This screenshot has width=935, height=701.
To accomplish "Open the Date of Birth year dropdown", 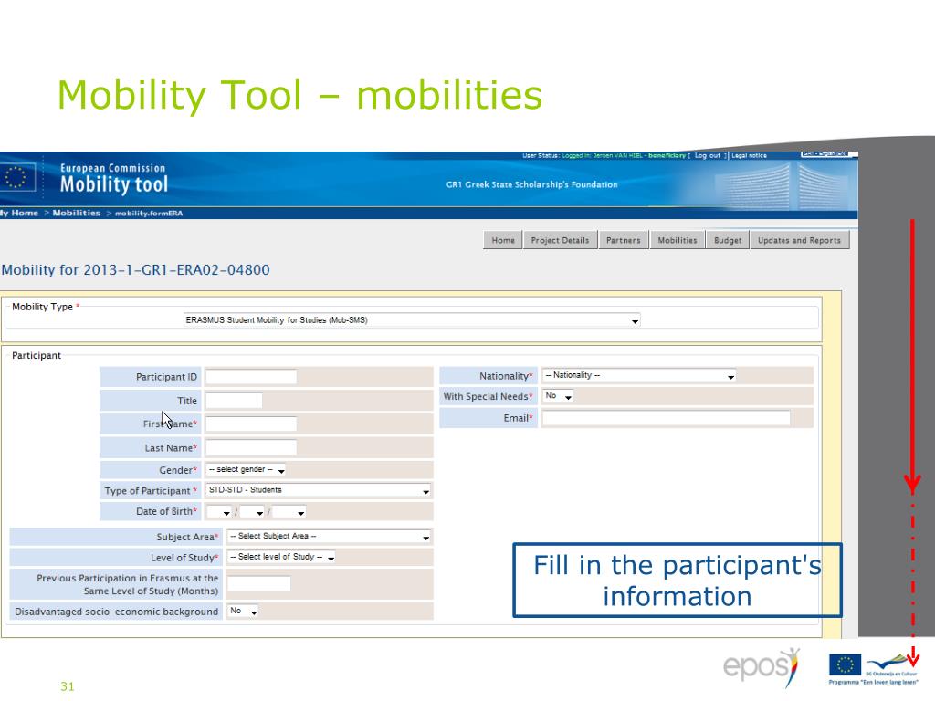I will pyautogui.click(x=289, y=512).
